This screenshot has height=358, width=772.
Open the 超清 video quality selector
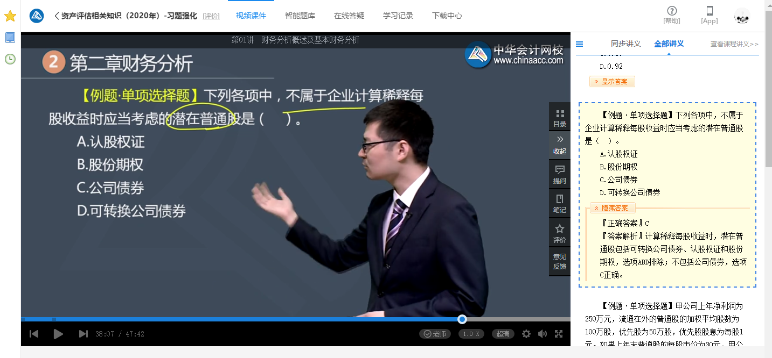click(x=503, y=334)
